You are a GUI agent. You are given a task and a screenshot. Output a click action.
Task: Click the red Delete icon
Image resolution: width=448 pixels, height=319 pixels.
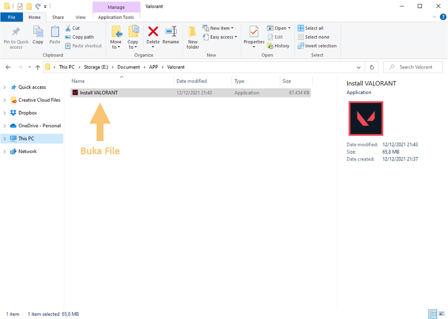point(153,31)
